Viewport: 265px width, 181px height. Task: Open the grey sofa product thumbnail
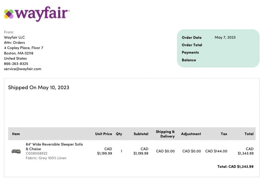coord(16,151)
